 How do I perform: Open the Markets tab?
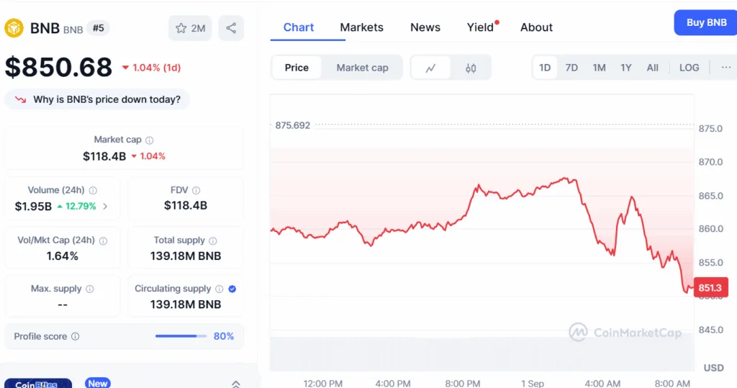(361, 27)
